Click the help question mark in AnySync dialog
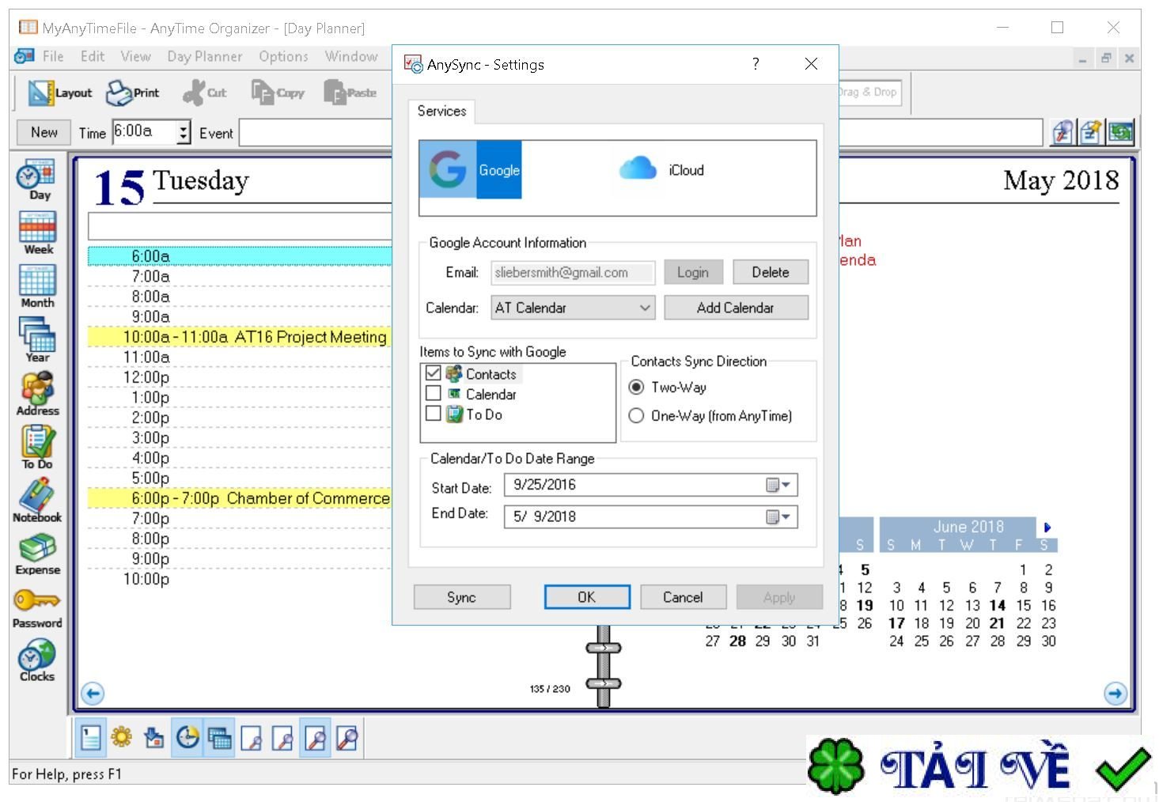The height and width of the screenshot is (802, 1159). 756,64
